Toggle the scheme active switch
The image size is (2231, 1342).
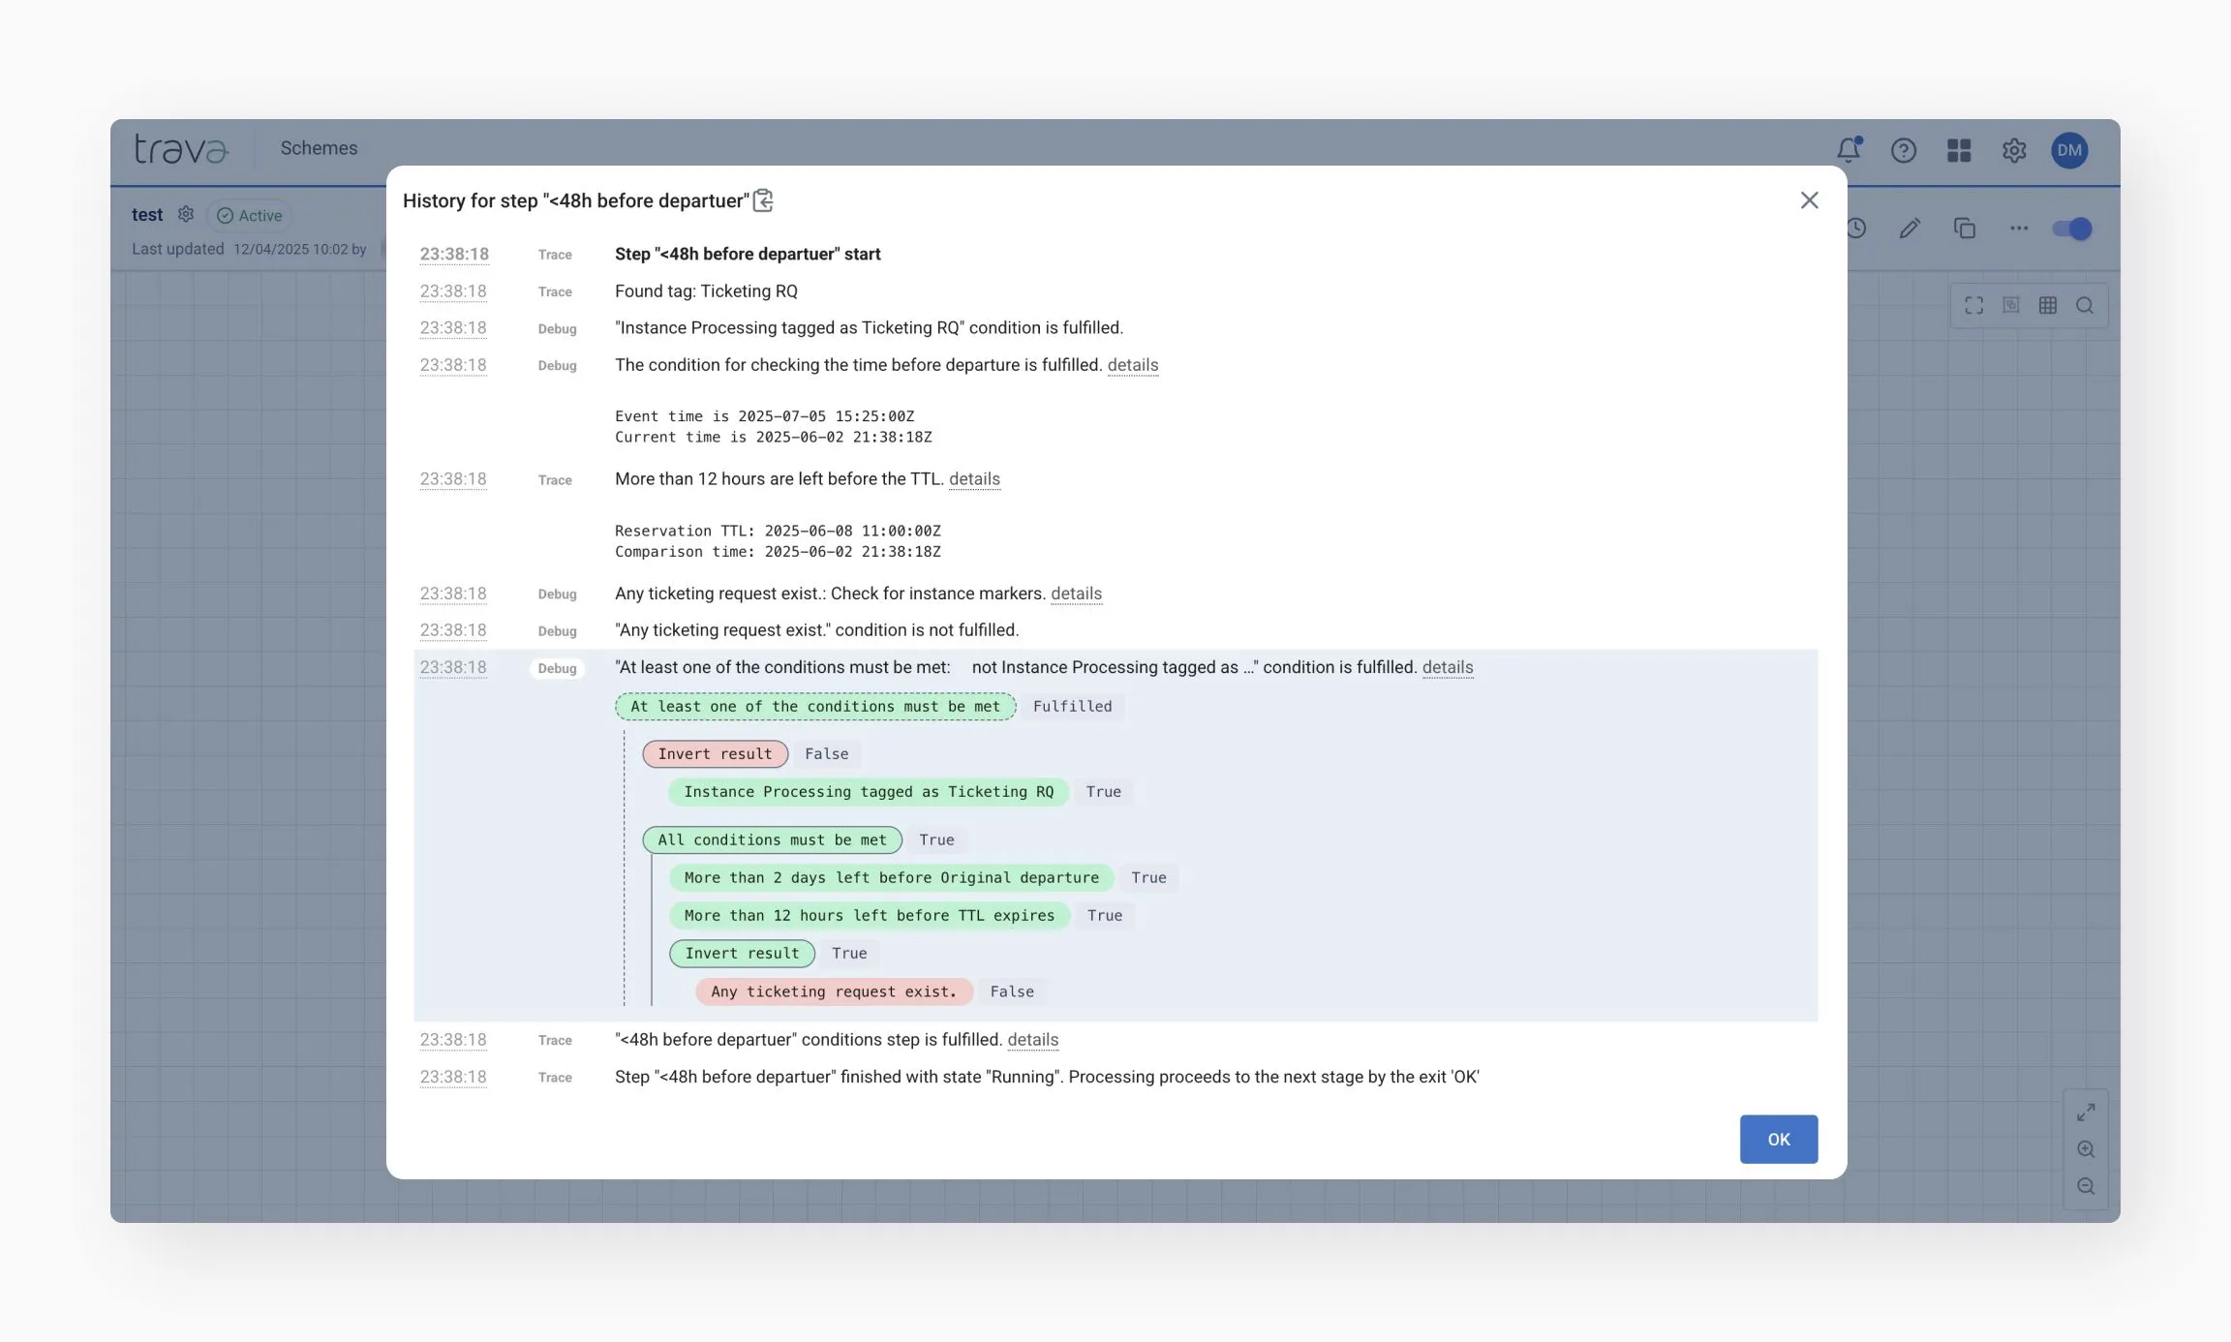pyautogui.click(x=2072, y=229)
